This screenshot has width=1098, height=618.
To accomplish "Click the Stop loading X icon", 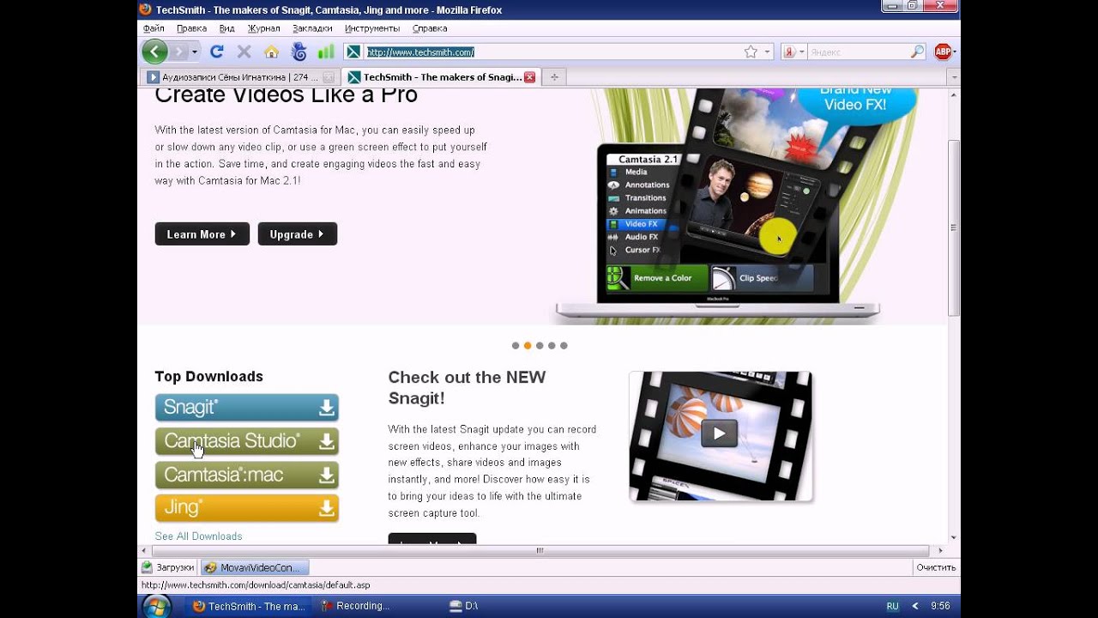I will [x=244, y=51].
